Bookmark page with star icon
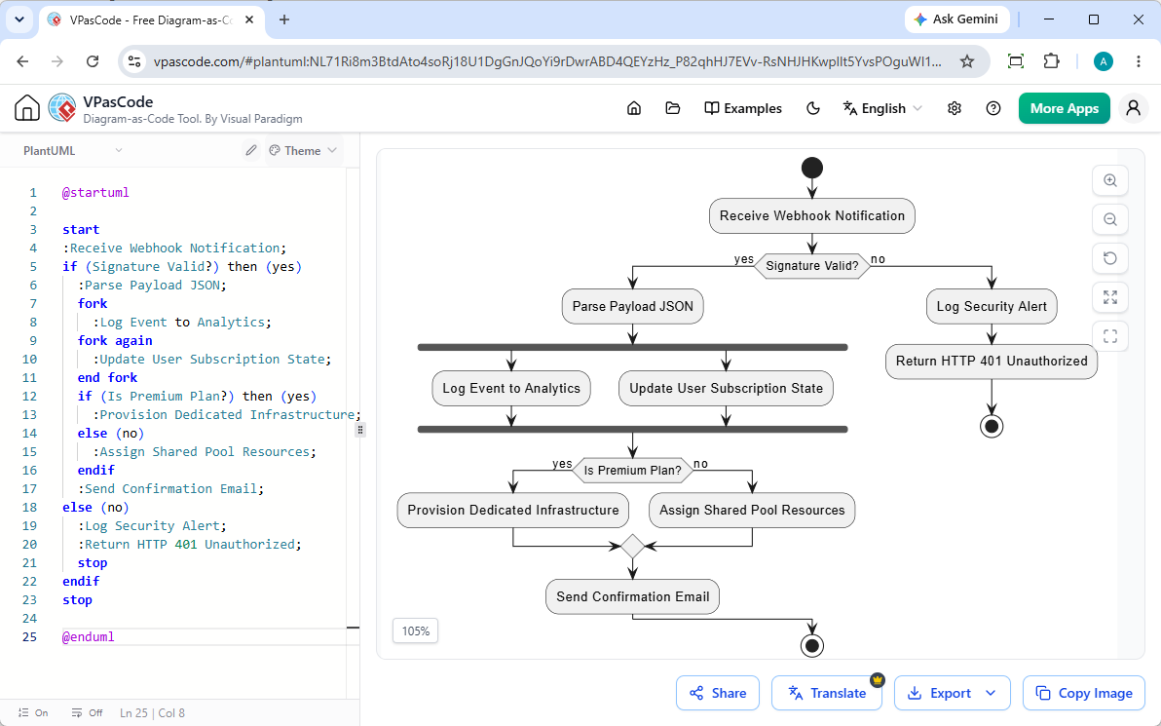The width and height of the screenshot is (1161, 726). pyautogui.click(x=967, y=61)
